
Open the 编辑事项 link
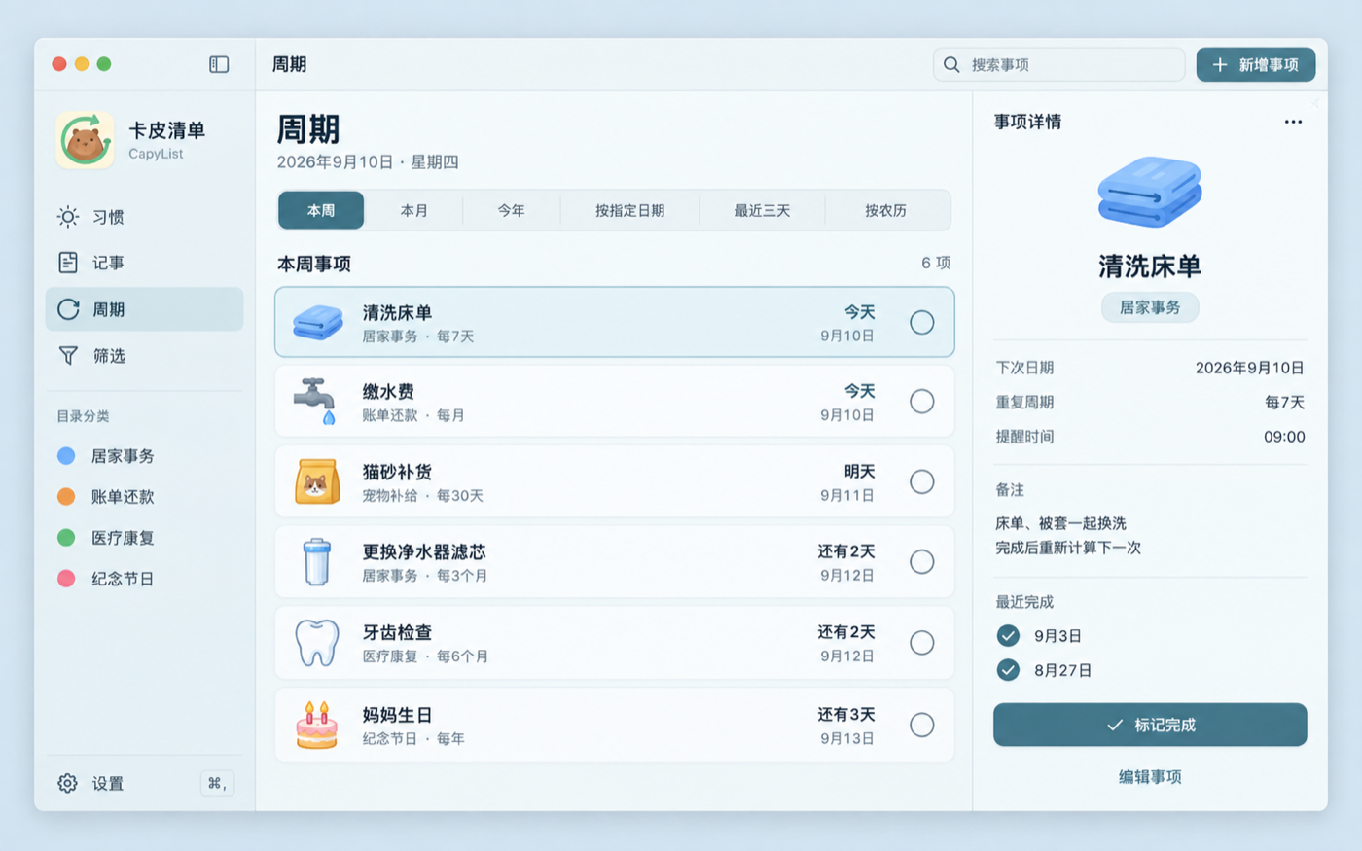coord(1150,776)
